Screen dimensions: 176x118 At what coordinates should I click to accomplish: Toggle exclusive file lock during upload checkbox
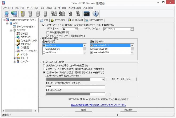tap(47, 36)
